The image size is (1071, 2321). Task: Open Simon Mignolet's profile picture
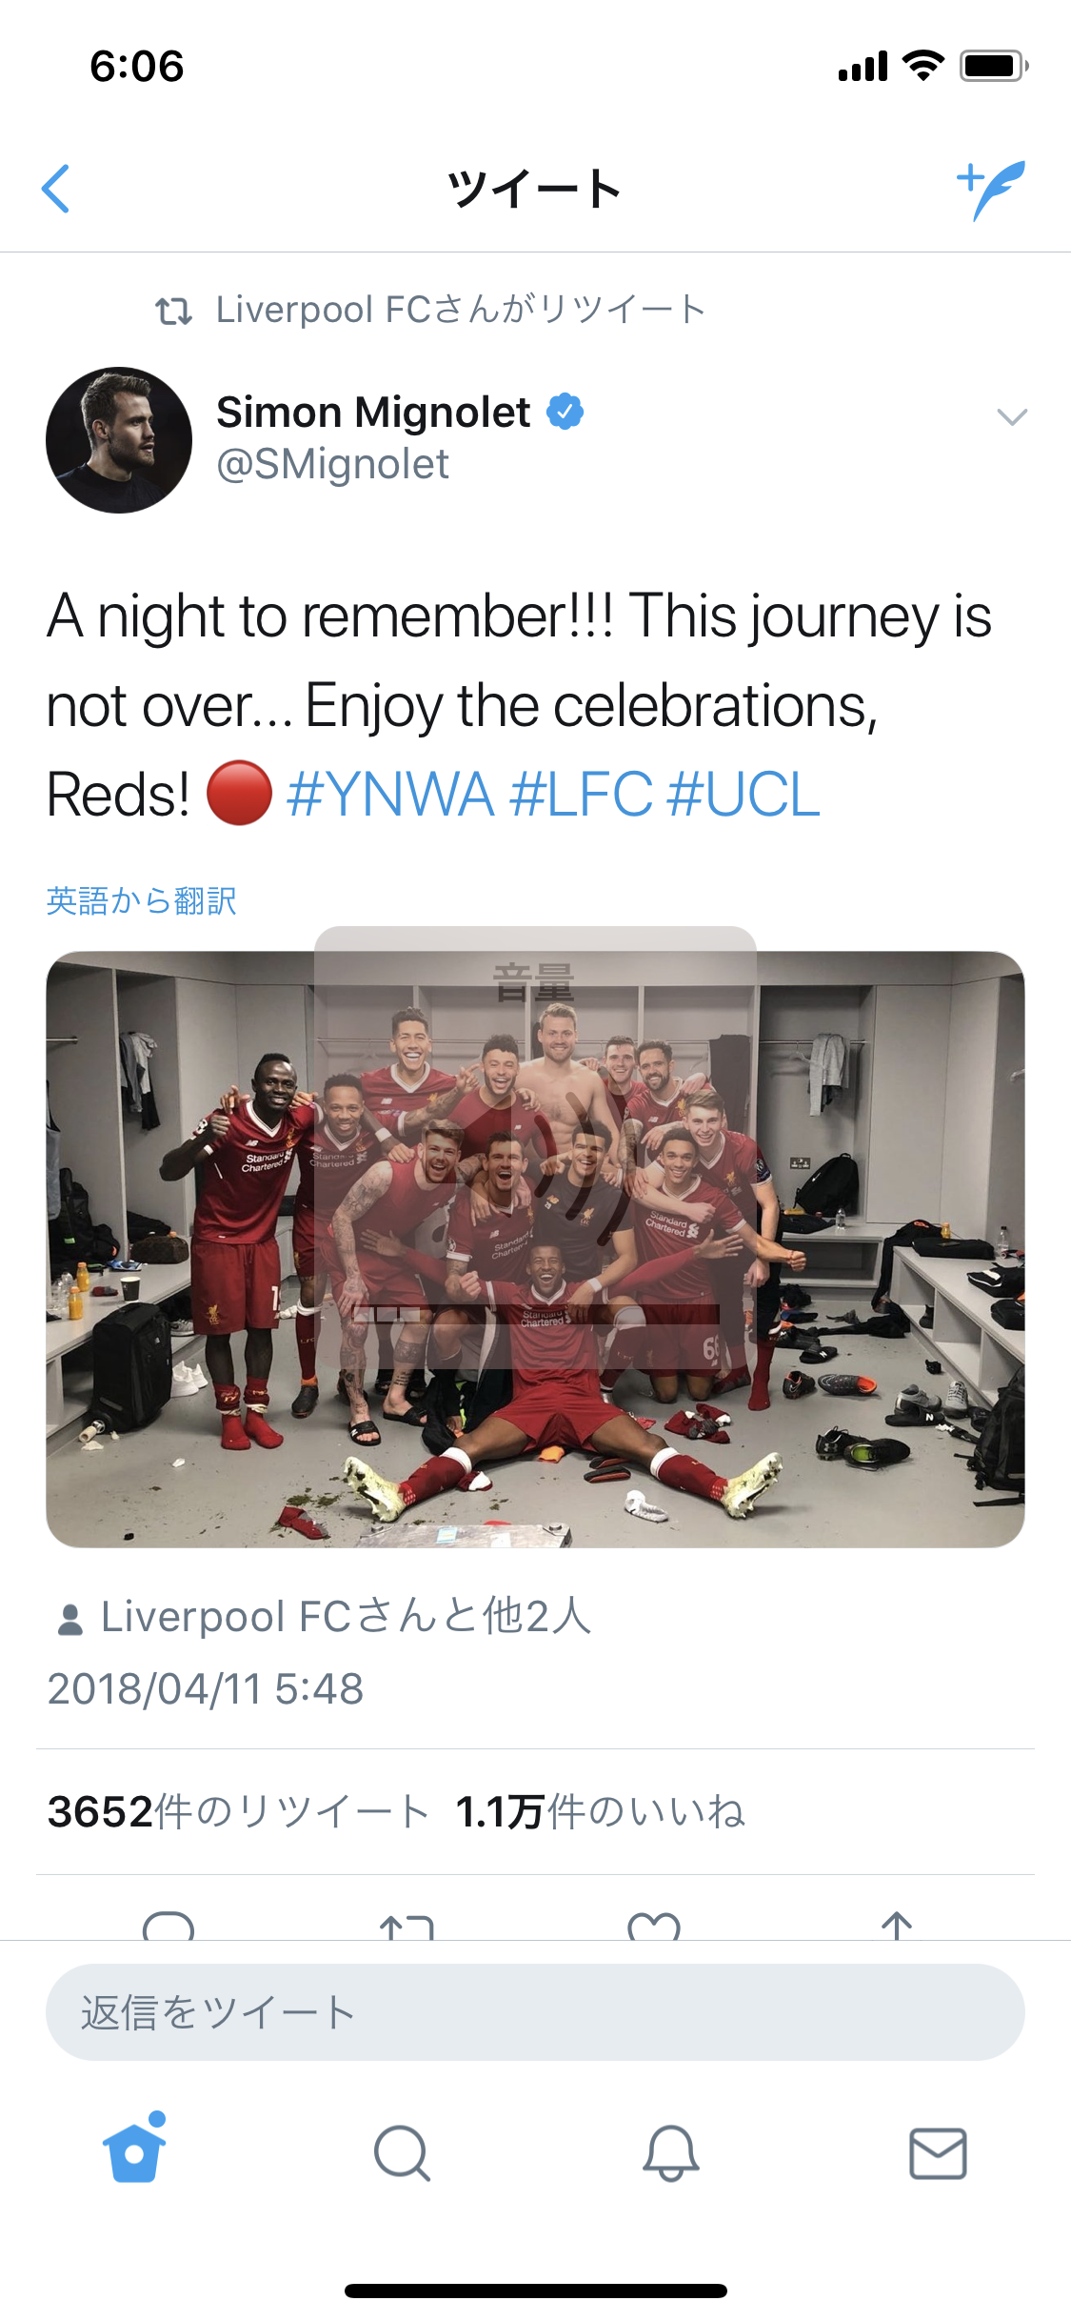tap(119, 440)
